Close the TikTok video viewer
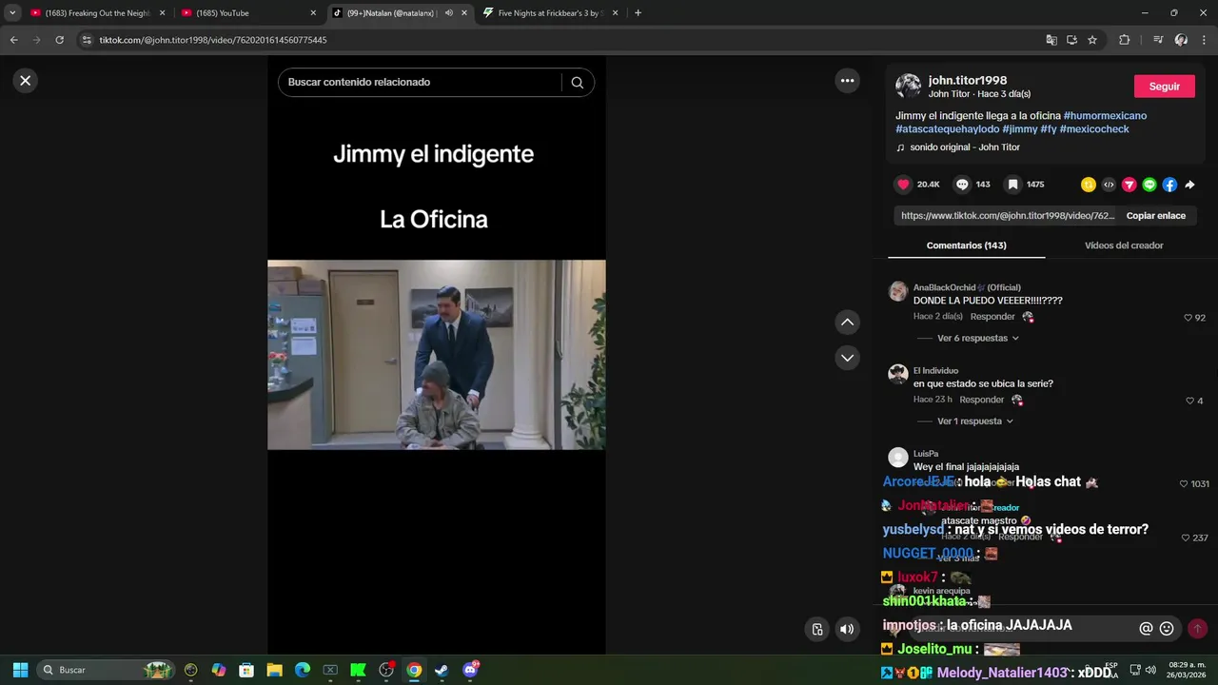Screen dimensions: 1218x685 (26, 81)
